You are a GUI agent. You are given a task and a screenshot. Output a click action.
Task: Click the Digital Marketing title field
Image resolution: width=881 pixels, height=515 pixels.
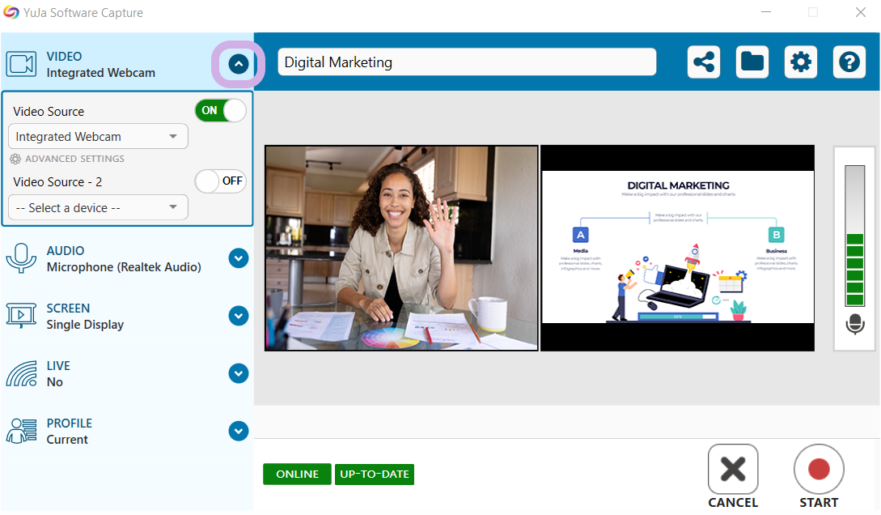467,62
